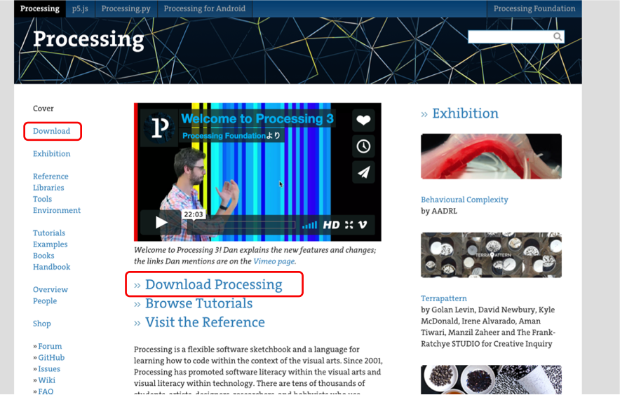Play the Welcome to Processing 3 video

click(161, 223)
